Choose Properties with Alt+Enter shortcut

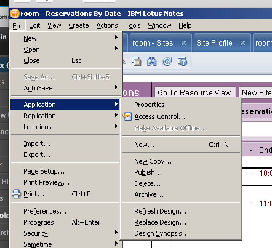point(65,222)
